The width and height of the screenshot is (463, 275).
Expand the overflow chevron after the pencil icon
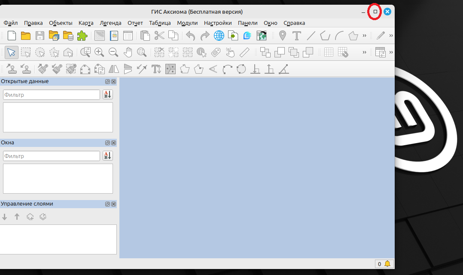point(391,36)
